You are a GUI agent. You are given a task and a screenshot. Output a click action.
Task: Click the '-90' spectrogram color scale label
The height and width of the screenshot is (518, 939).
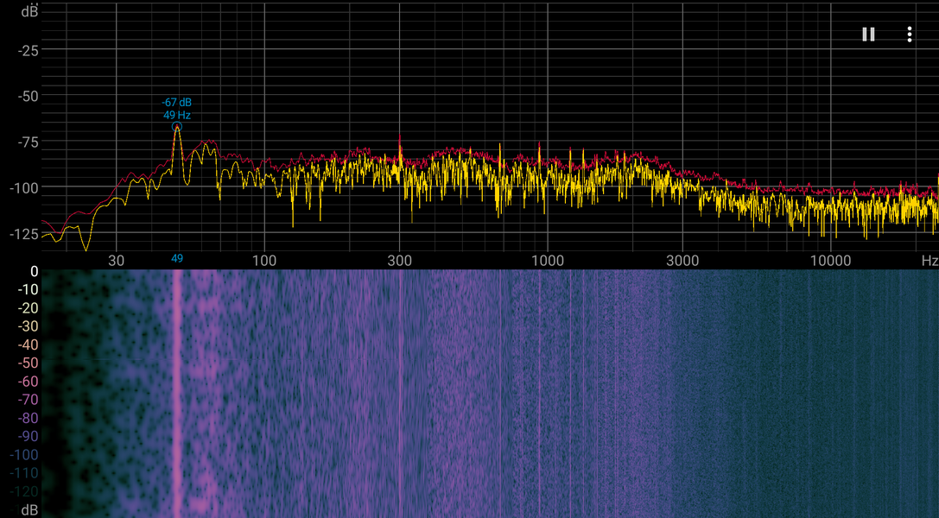(27, 437)
